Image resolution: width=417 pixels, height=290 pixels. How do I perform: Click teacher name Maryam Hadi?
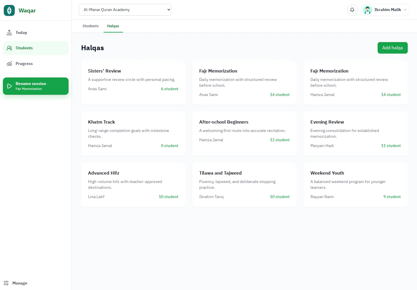[x=322, y=146]
